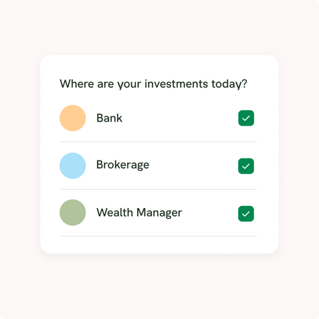The image size is (319, 319).
Task: Select the Bank option label
Action: tap(109, 118)
